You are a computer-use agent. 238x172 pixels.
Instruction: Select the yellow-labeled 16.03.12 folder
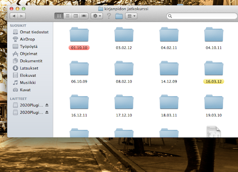(x=214, y=72)
